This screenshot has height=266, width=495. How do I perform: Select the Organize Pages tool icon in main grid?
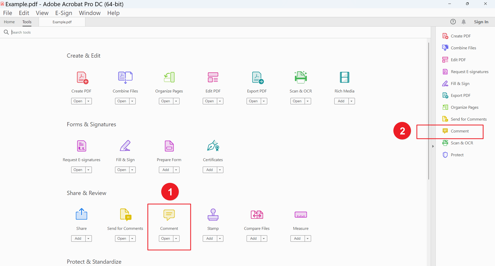click(169, 77)
